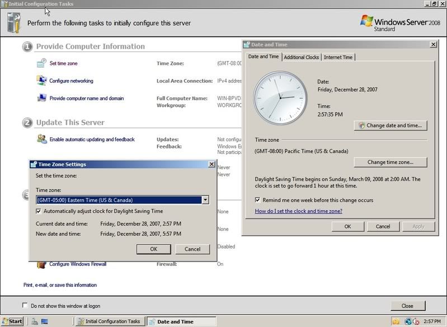Click the Set time zone link

coord(64,63)
